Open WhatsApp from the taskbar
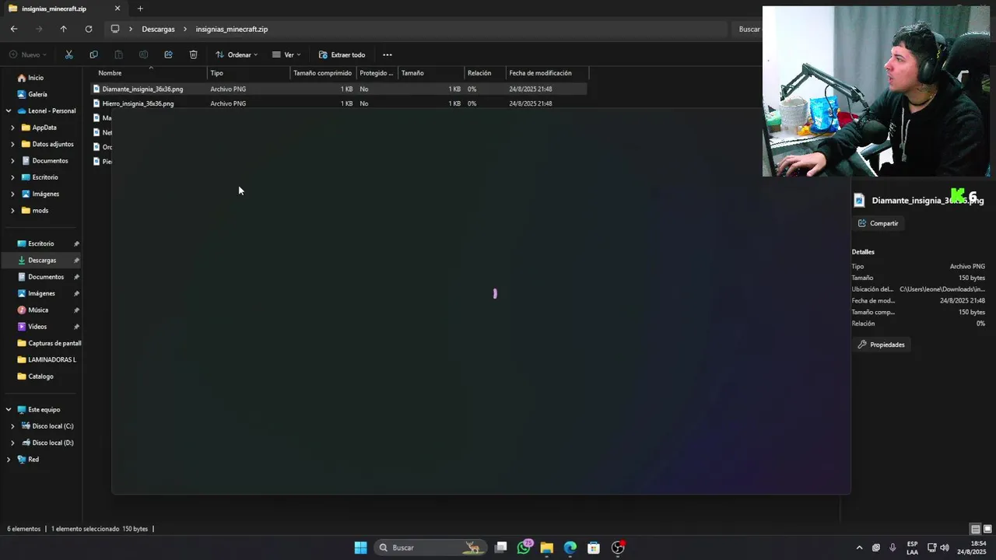 point(524,548)
